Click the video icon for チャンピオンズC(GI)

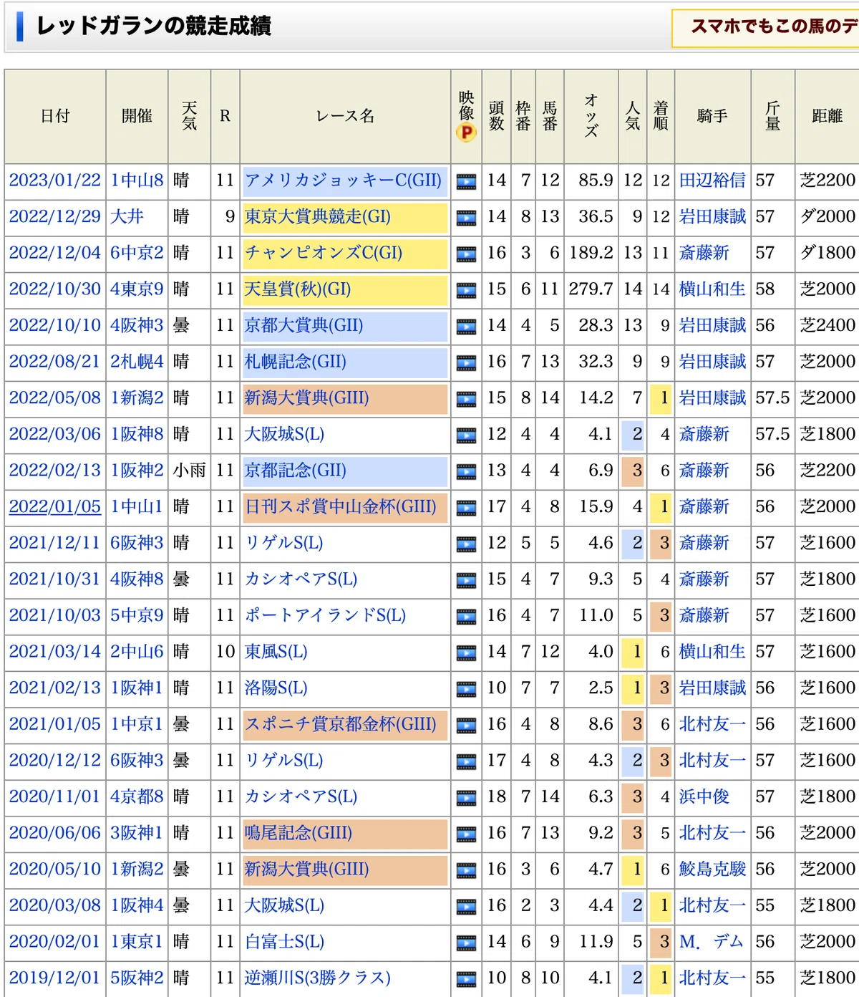[466, 254]
